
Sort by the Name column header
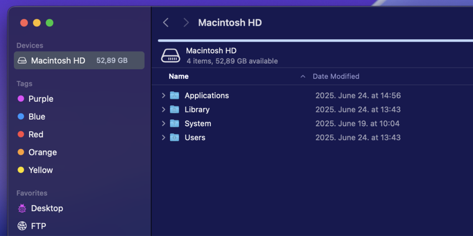coord(179,76)
